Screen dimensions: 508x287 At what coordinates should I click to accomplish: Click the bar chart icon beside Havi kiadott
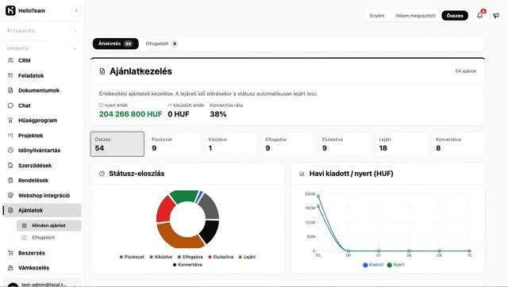pyautogui.click(x=302, y=174)
